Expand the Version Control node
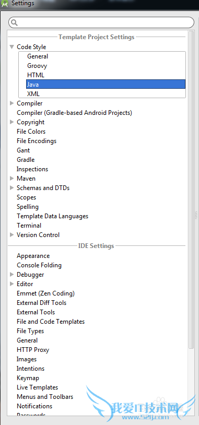Screen dimensions: 199x425 coord(11,235)
